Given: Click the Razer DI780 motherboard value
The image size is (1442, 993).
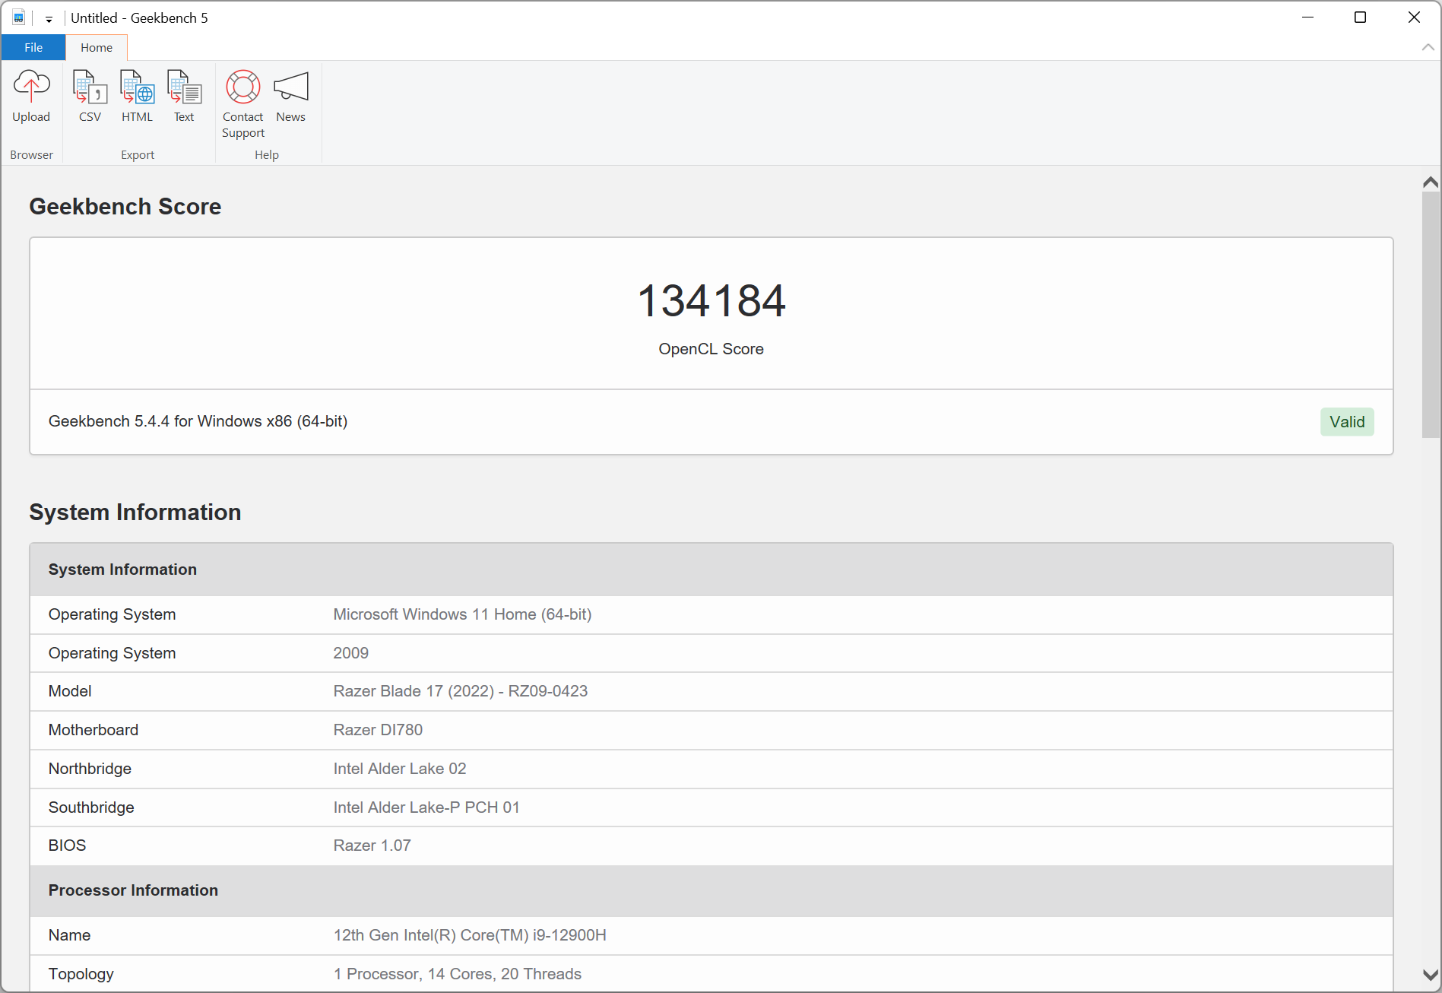Looking at the screenshot, I should (x=378, y=730).
